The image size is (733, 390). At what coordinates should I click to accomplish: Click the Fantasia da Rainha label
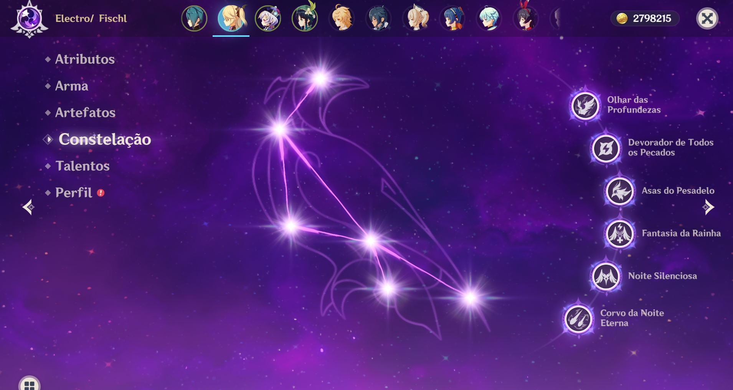point(681,233)
